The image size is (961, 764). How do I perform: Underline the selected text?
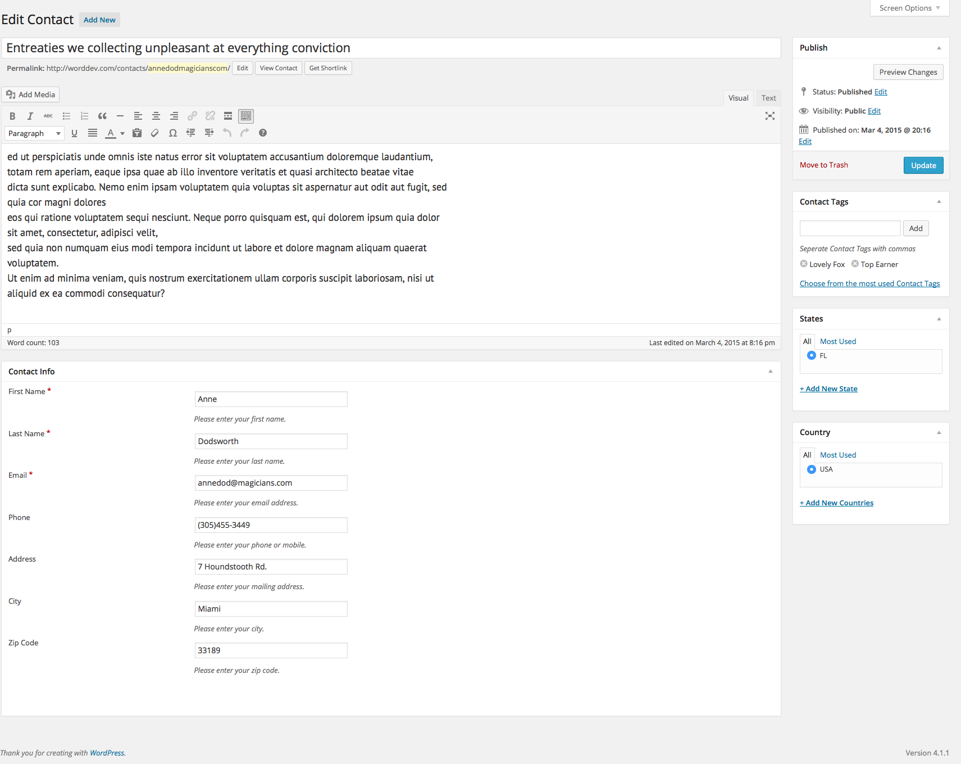[x=74, y=133]
